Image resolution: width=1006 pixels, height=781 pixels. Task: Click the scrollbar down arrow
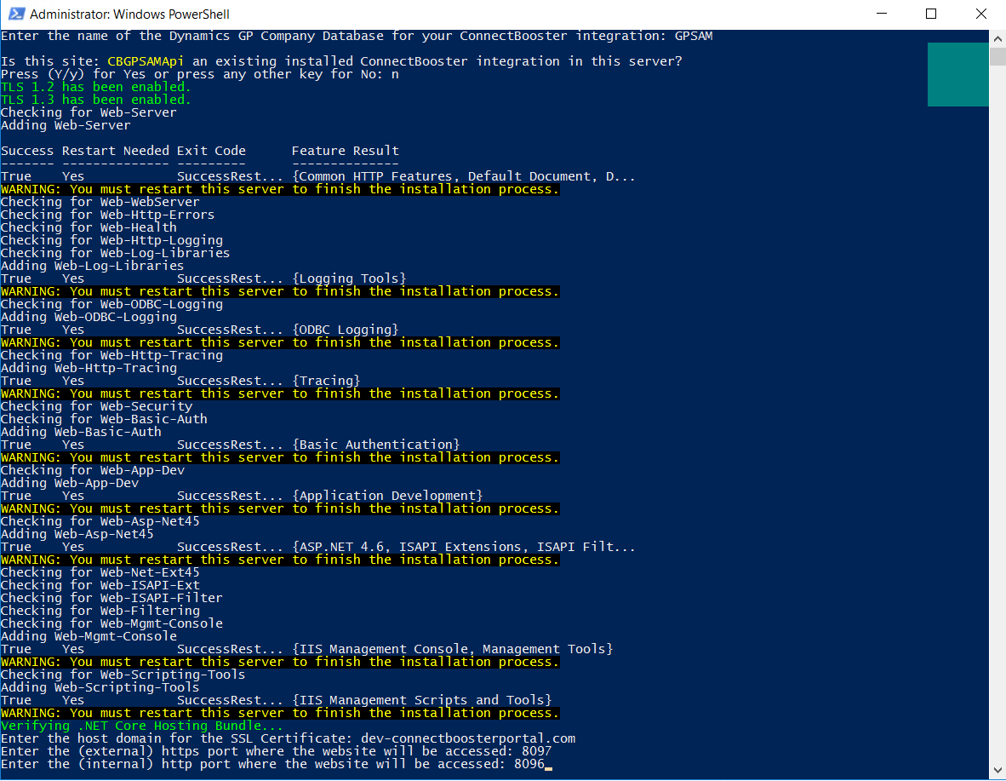click(997, 772)
